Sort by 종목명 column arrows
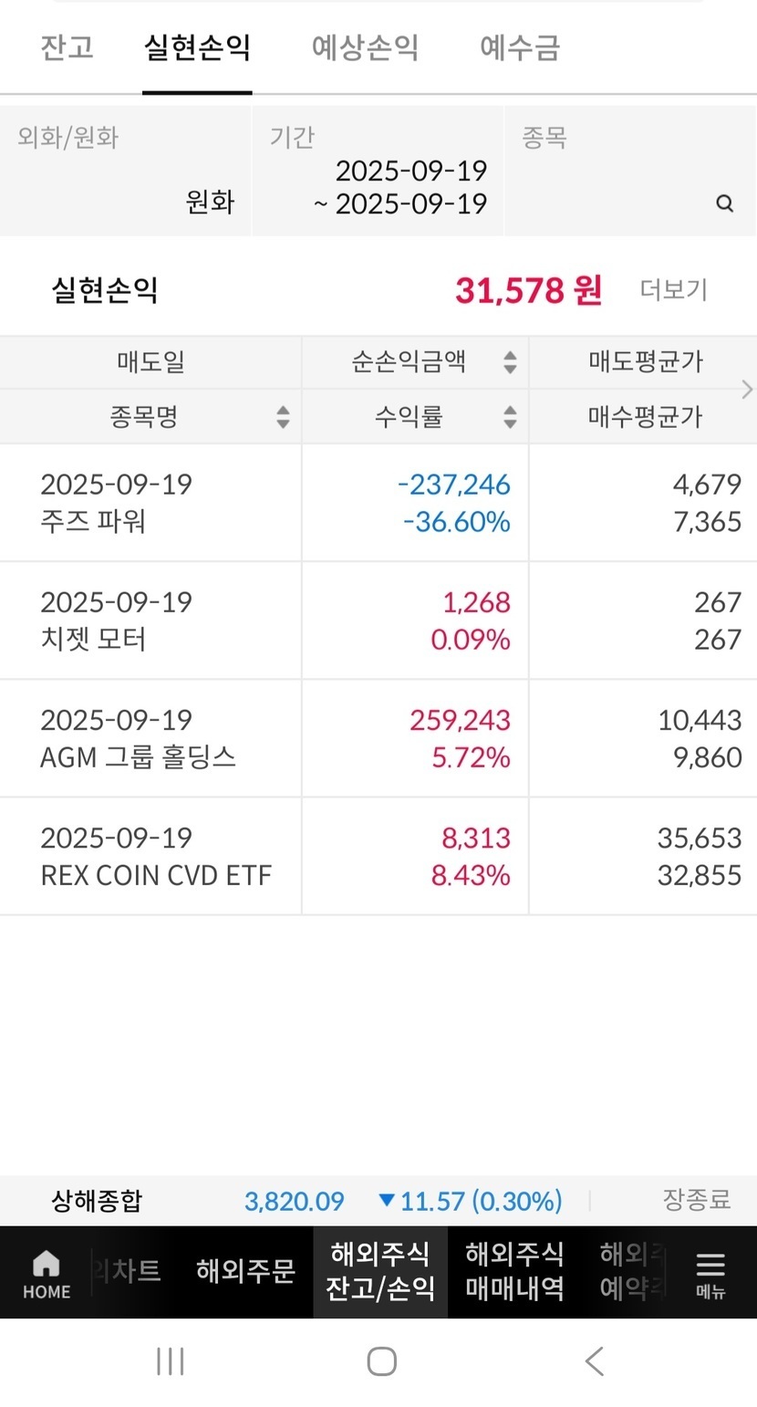Image resolution: width=757 pixels, height=1407 pixels. 283,417
